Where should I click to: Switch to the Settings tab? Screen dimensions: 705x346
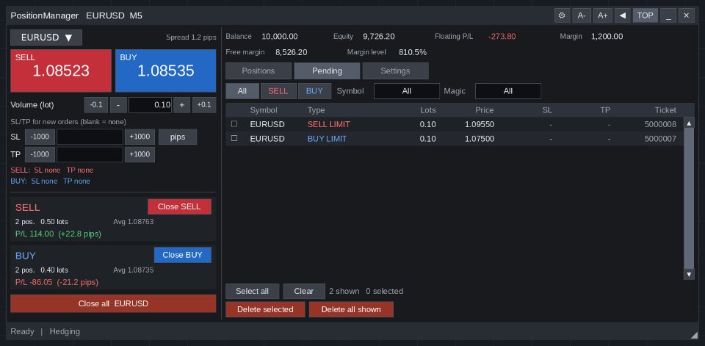tap(395, 71)
